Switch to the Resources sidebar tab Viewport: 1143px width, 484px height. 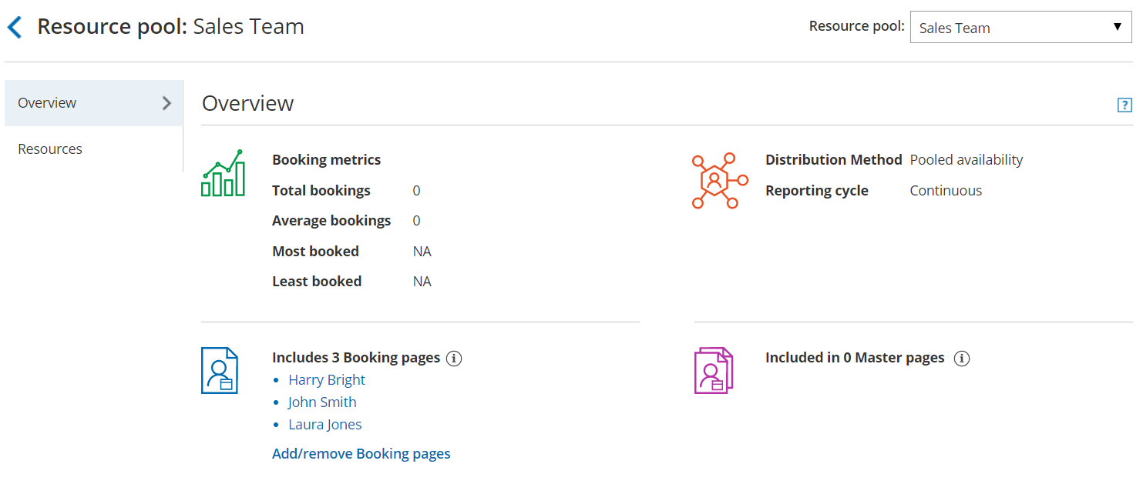click(50, 149)
